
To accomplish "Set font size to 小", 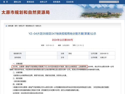I will [x=82, y=45].
